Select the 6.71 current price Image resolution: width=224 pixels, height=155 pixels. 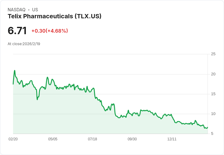coord(17,31)
